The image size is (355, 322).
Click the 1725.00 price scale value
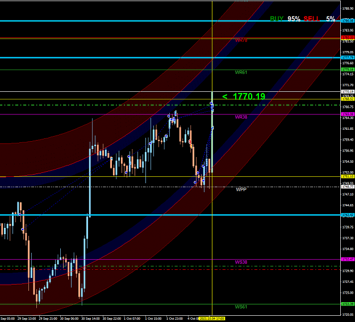(348, 293)
